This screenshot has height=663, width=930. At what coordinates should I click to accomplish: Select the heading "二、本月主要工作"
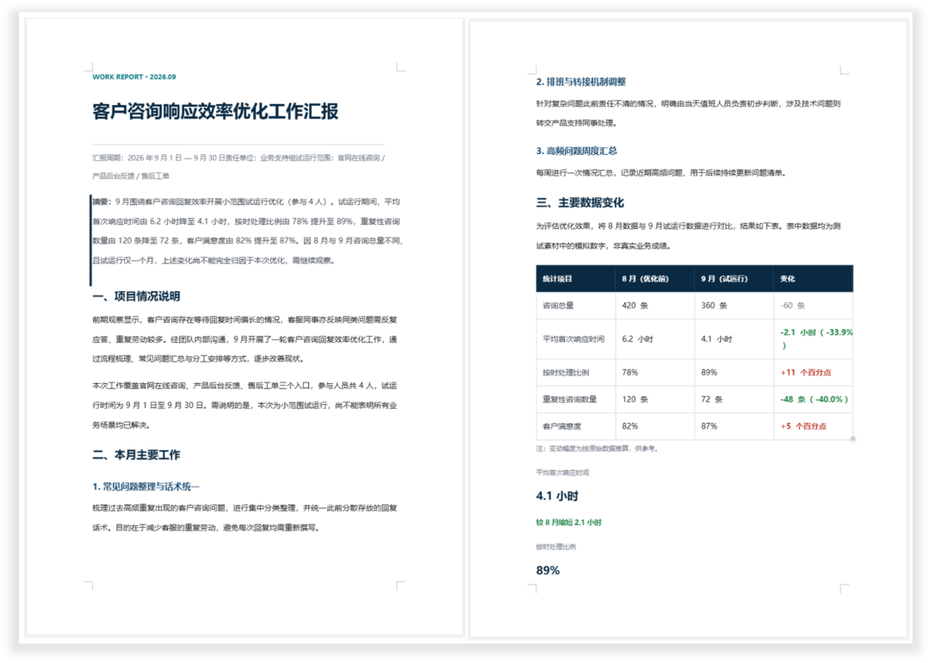pos(136,455)
